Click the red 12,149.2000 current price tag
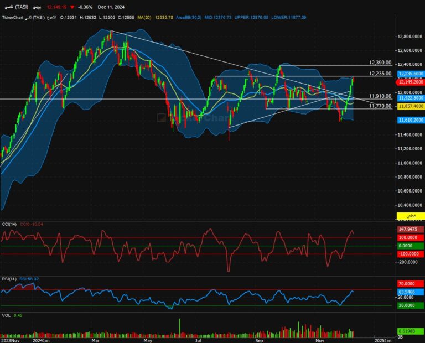Viewport: 425px width, 343px height. point(410,81)
